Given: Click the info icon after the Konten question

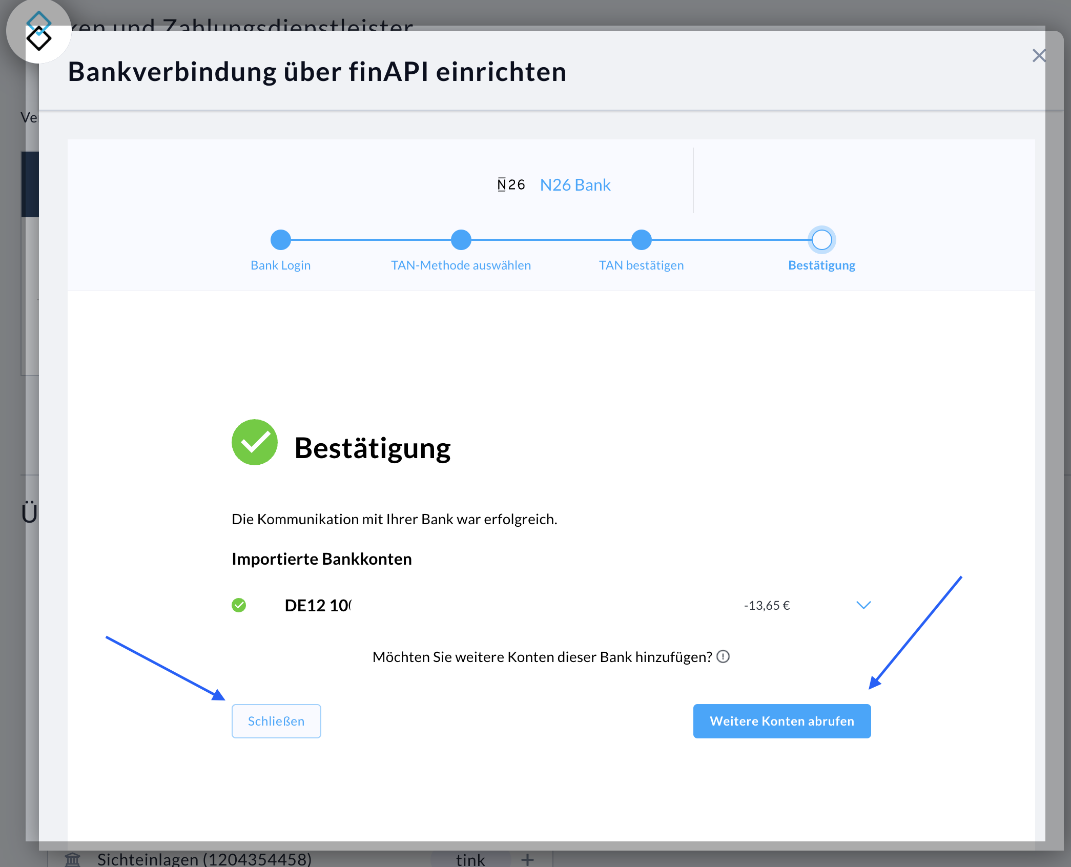Looking at the screenshot, I should [x=723, y=657].
